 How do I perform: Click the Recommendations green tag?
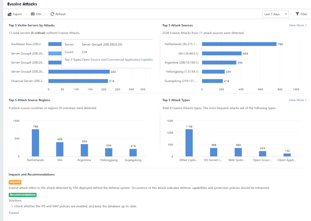[22, 195]
